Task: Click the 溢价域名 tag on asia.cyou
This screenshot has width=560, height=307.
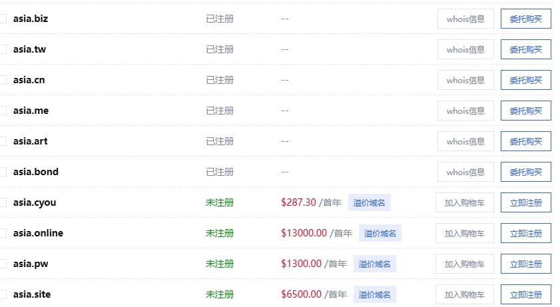Action: tap(369, 202)
